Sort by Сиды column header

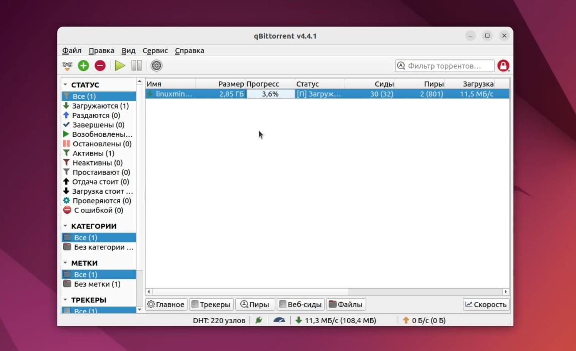370,84
